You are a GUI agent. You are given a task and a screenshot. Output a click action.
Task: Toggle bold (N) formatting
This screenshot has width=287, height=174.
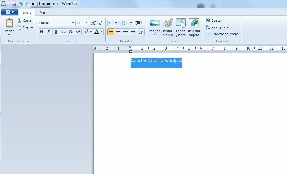(41, 32)
